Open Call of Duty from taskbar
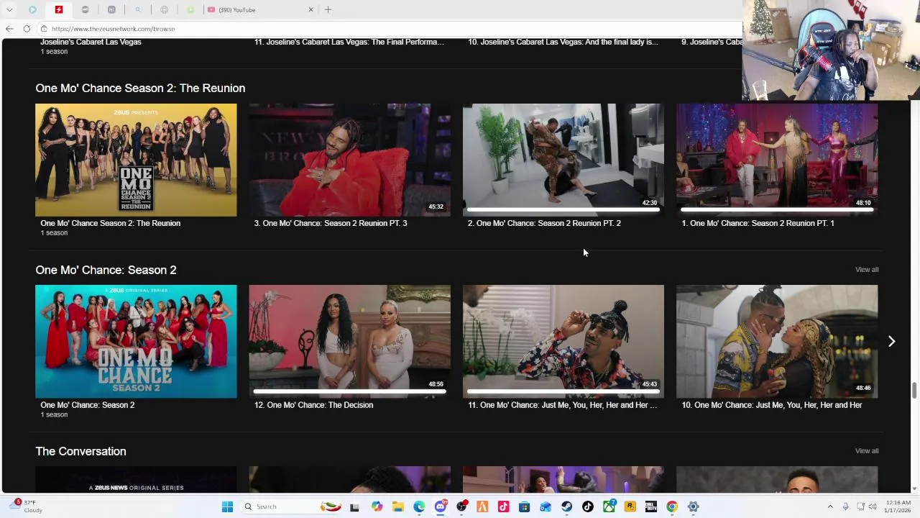 coord(651,506)
